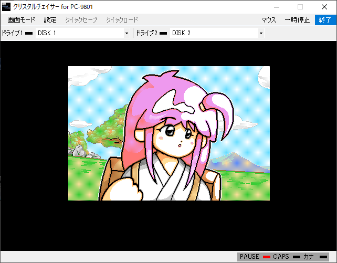Open the 設定 menu
Screen dimensions: 337x263
[x=50, y=20]
